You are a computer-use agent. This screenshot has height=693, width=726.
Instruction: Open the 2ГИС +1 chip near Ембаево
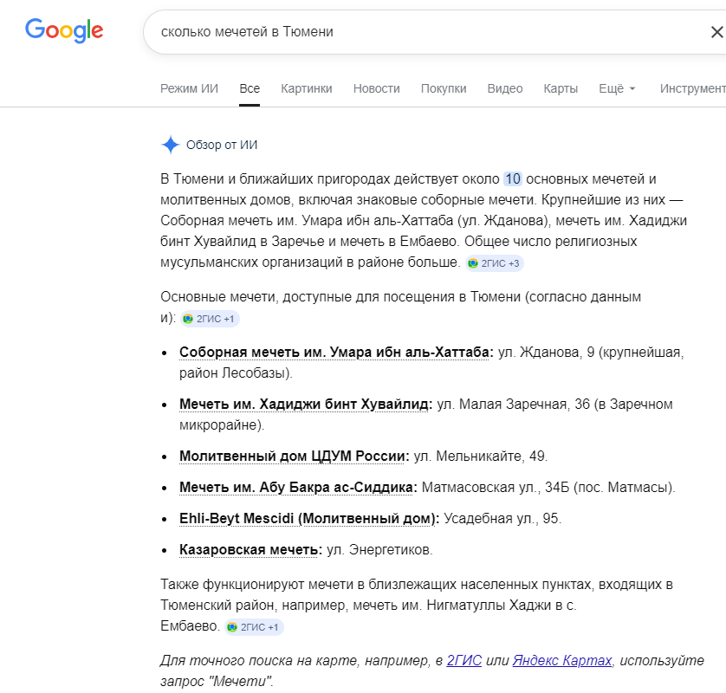pyautogui.click(x=254, y=627)
